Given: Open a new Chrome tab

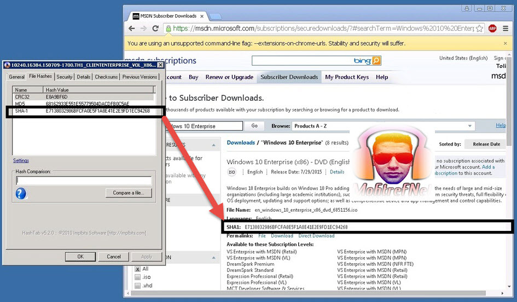Looking at the screenshot, I should (215, 16).
